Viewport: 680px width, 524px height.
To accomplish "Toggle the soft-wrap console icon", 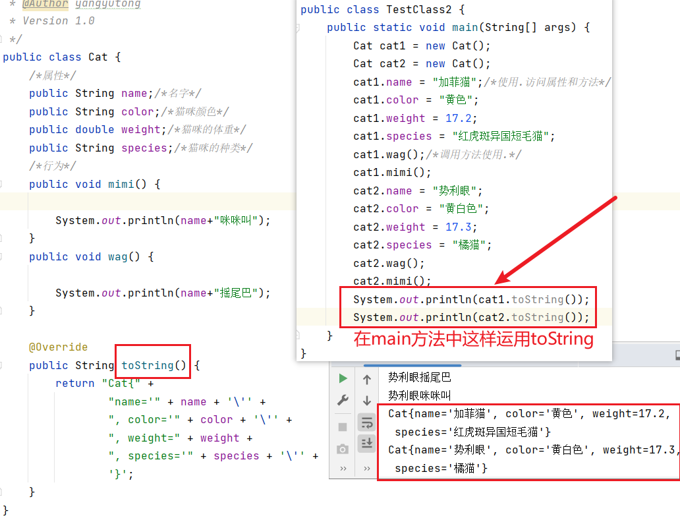I will 367,422.
